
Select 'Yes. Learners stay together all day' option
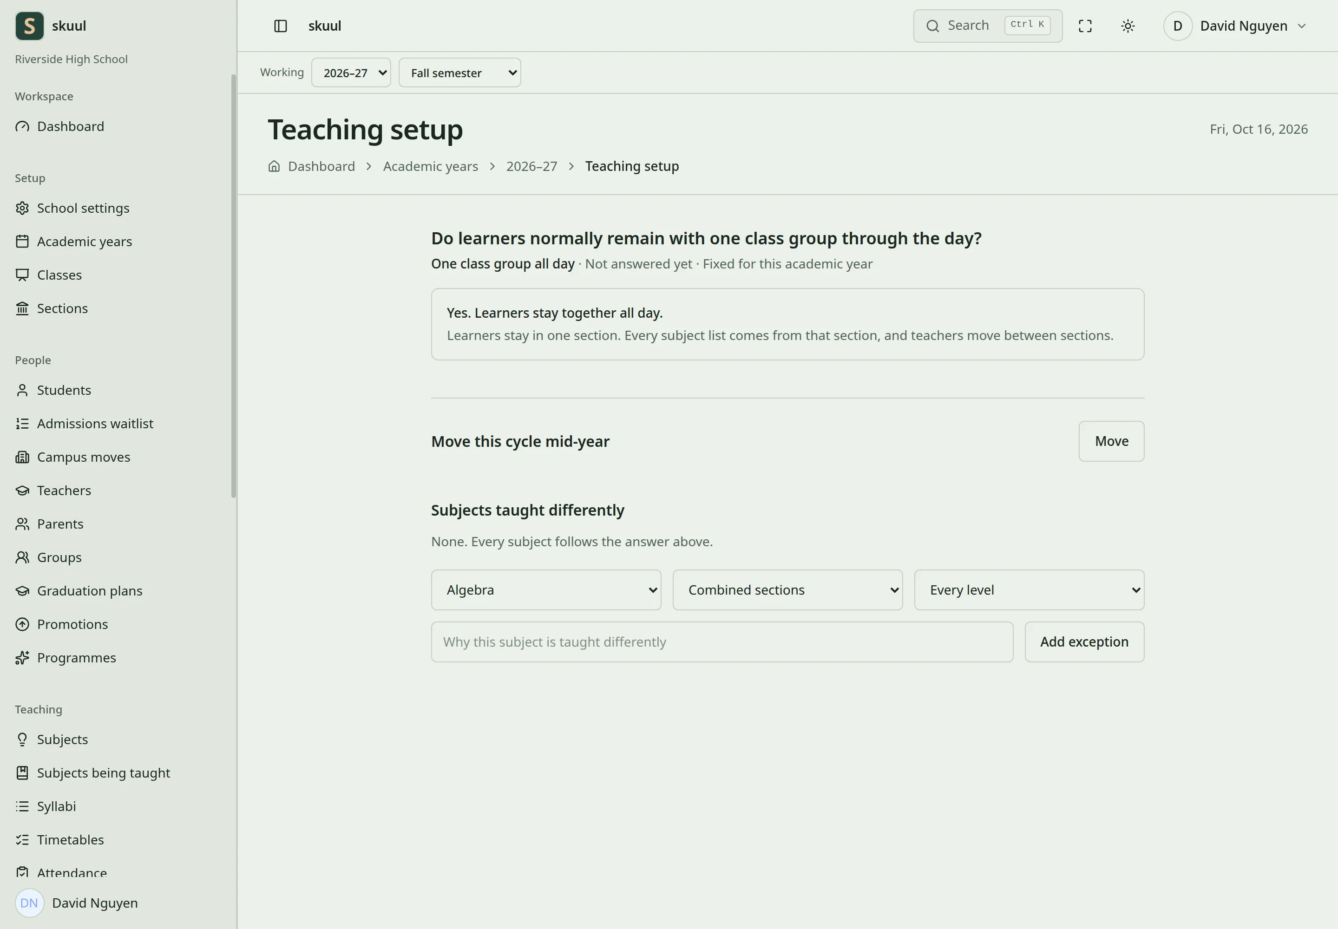(788, 324)
